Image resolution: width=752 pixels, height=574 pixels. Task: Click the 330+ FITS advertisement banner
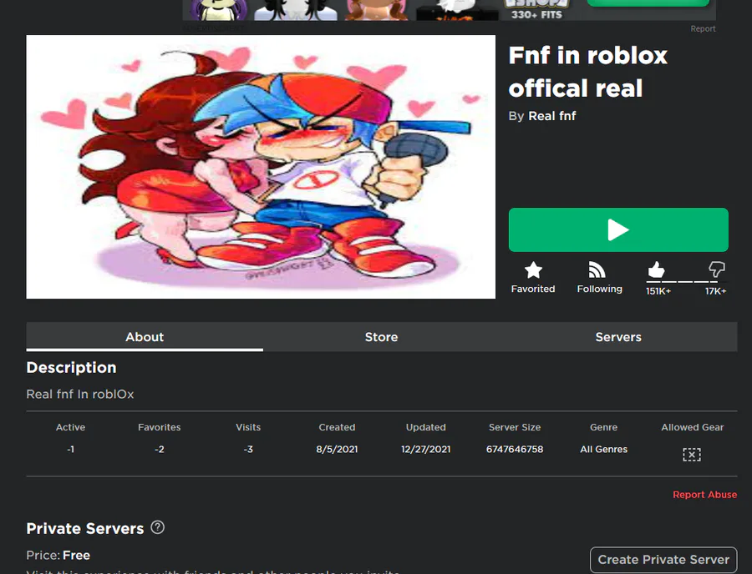(449, 10)
